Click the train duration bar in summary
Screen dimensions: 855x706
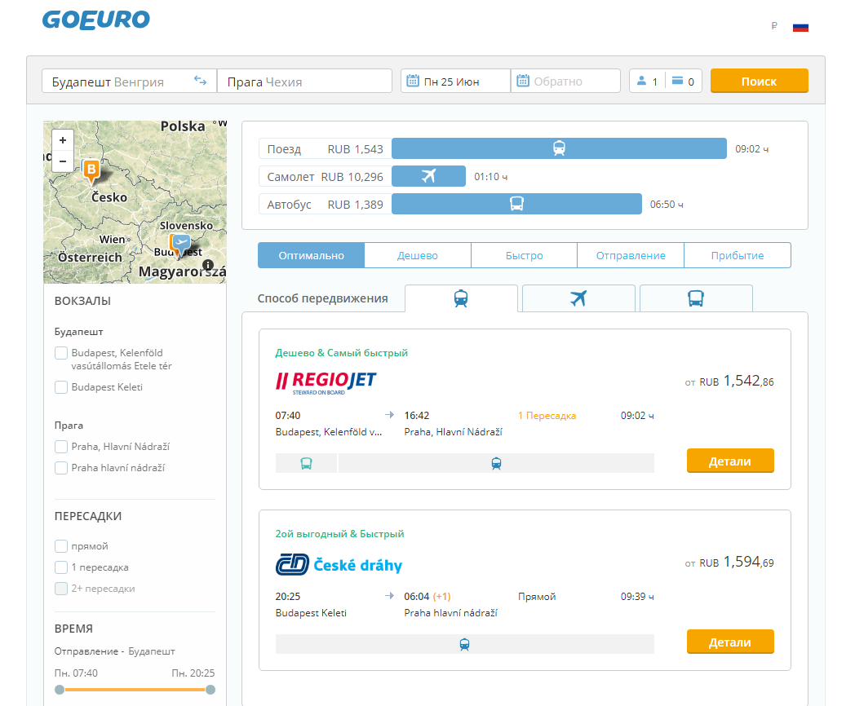559,148
